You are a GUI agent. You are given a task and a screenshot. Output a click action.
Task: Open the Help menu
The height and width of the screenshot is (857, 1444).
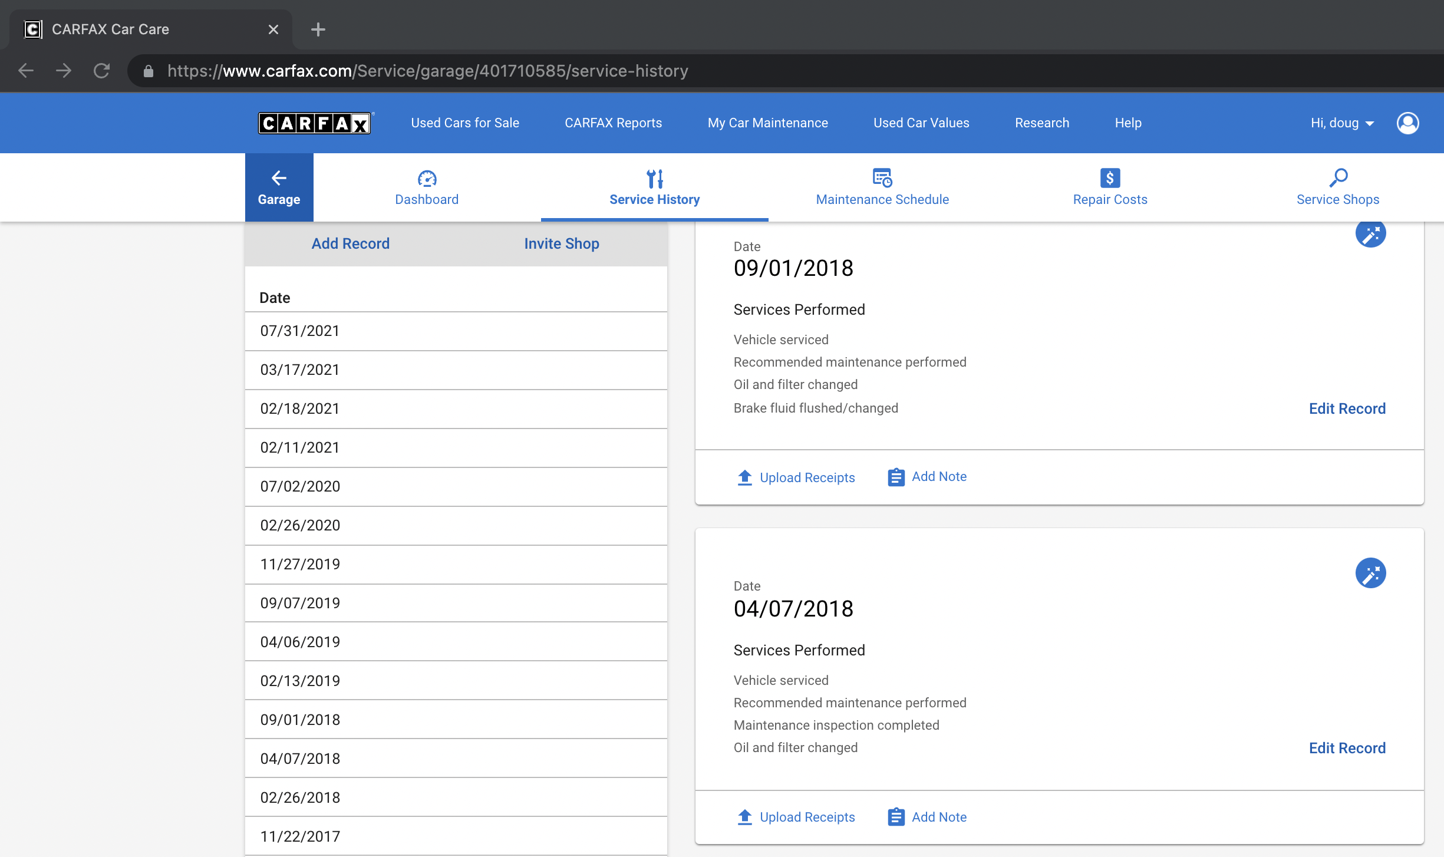click(1128, 123)
